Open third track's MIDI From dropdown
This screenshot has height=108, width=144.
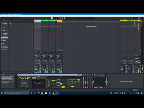coord(52,53)
